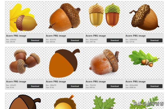Click Download on the 10 kb flat acorn
This screenshot has width=167, height=109.
coord(75,86)
